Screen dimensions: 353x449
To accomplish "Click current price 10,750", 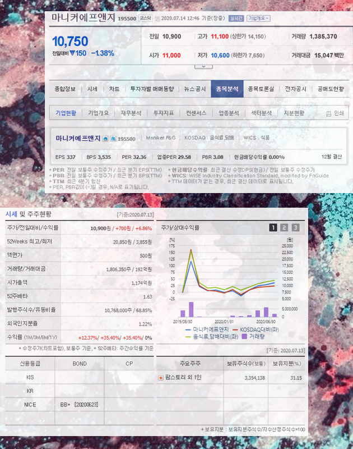I will point(70,42).
